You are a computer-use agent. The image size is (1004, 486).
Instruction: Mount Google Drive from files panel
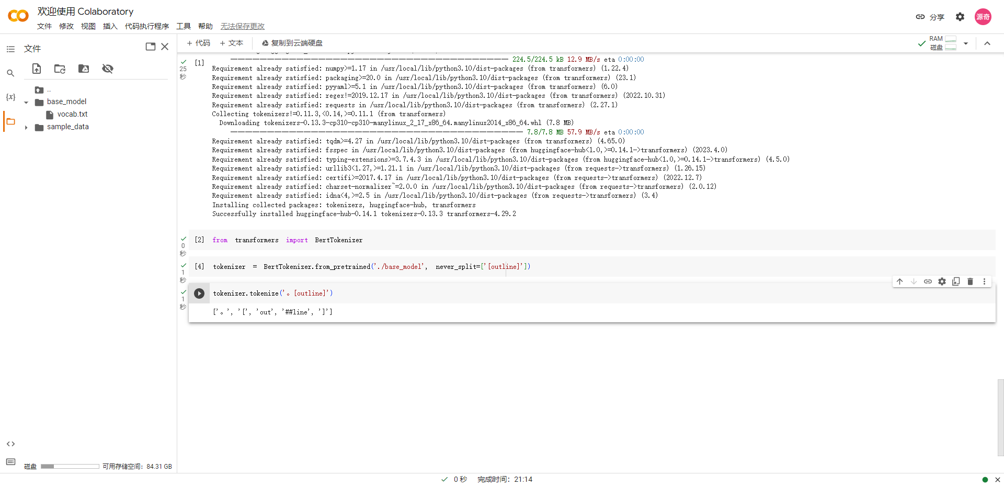[83, 69]
